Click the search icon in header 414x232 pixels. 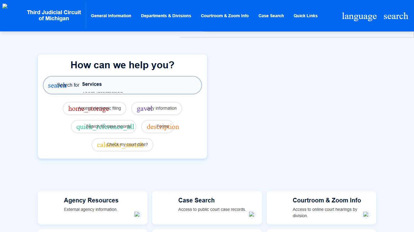(x=396, y=16)
